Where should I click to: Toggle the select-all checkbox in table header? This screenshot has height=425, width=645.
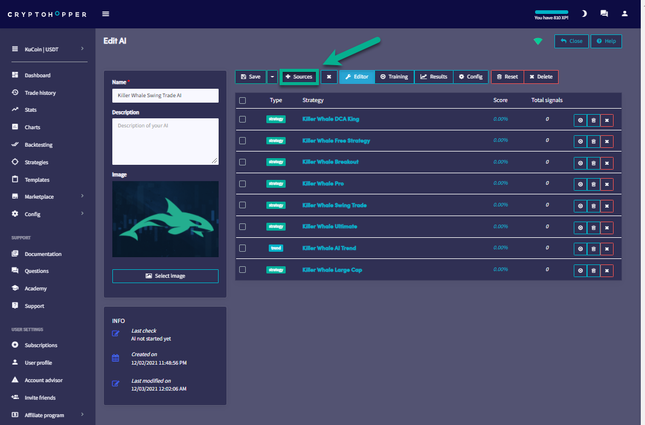click(243, 100)
